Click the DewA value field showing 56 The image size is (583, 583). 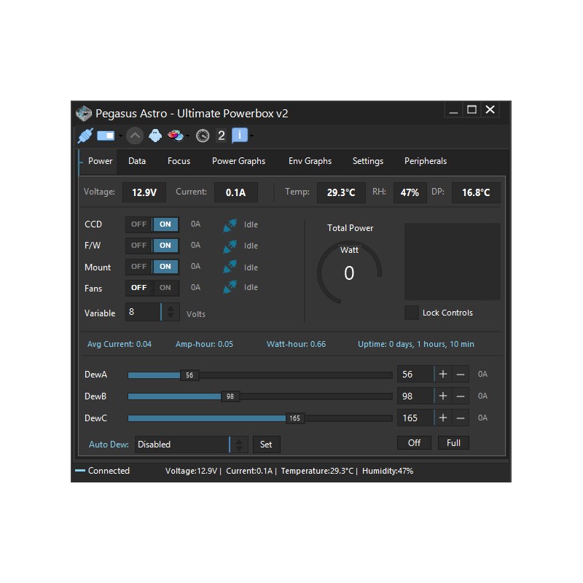point(415,374)
